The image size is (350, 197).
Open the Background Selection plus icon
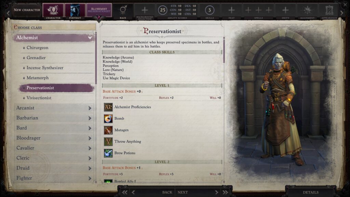(145, 10)
